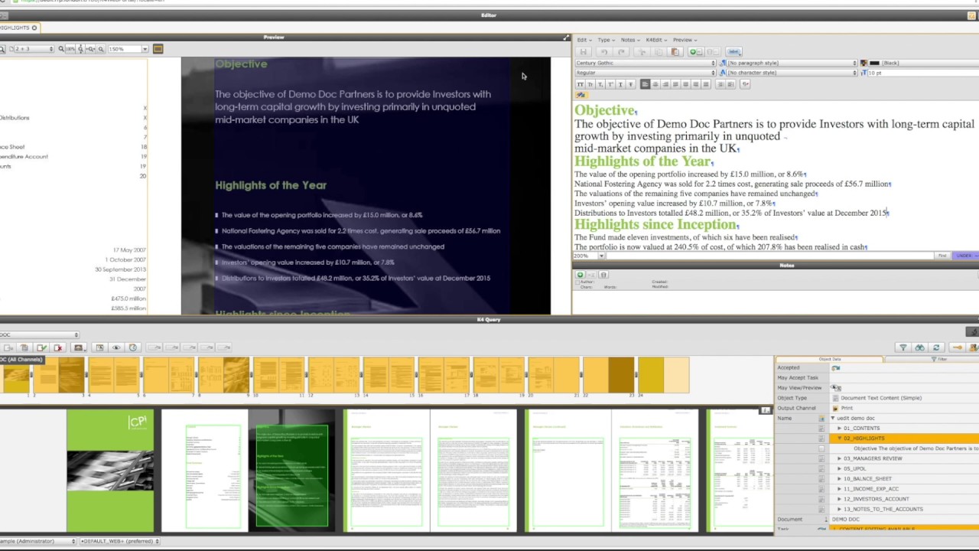Collapse the 02_HIGHLIGHTS tree item
This screenshot has width=979, height=551.
coord(840,439)
